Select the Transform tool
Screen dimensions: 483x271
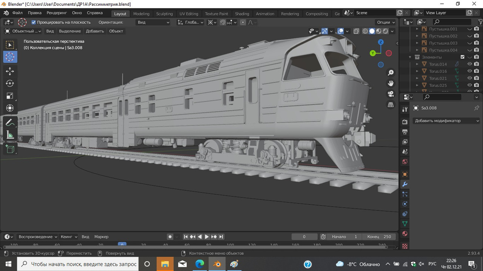(10, 108)
